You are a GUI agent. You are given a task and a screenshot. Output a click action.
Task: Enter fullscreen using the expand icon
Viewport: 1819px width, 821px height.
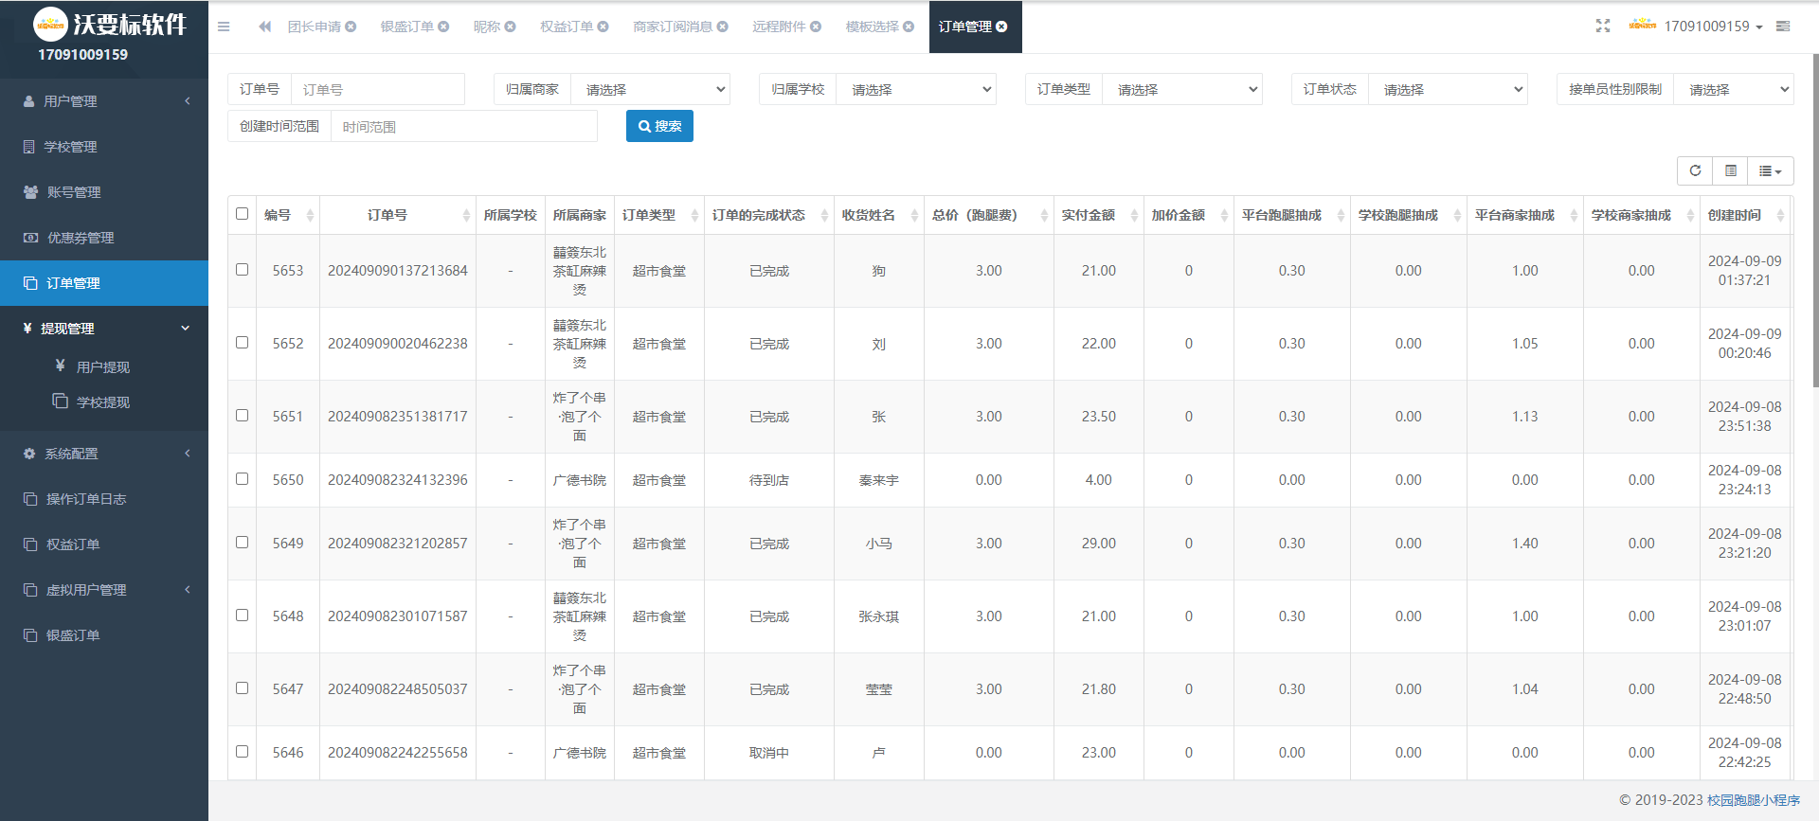[1602, 26]
